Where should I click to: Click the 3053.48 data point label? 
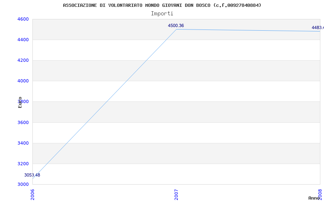tap(32, 175)
